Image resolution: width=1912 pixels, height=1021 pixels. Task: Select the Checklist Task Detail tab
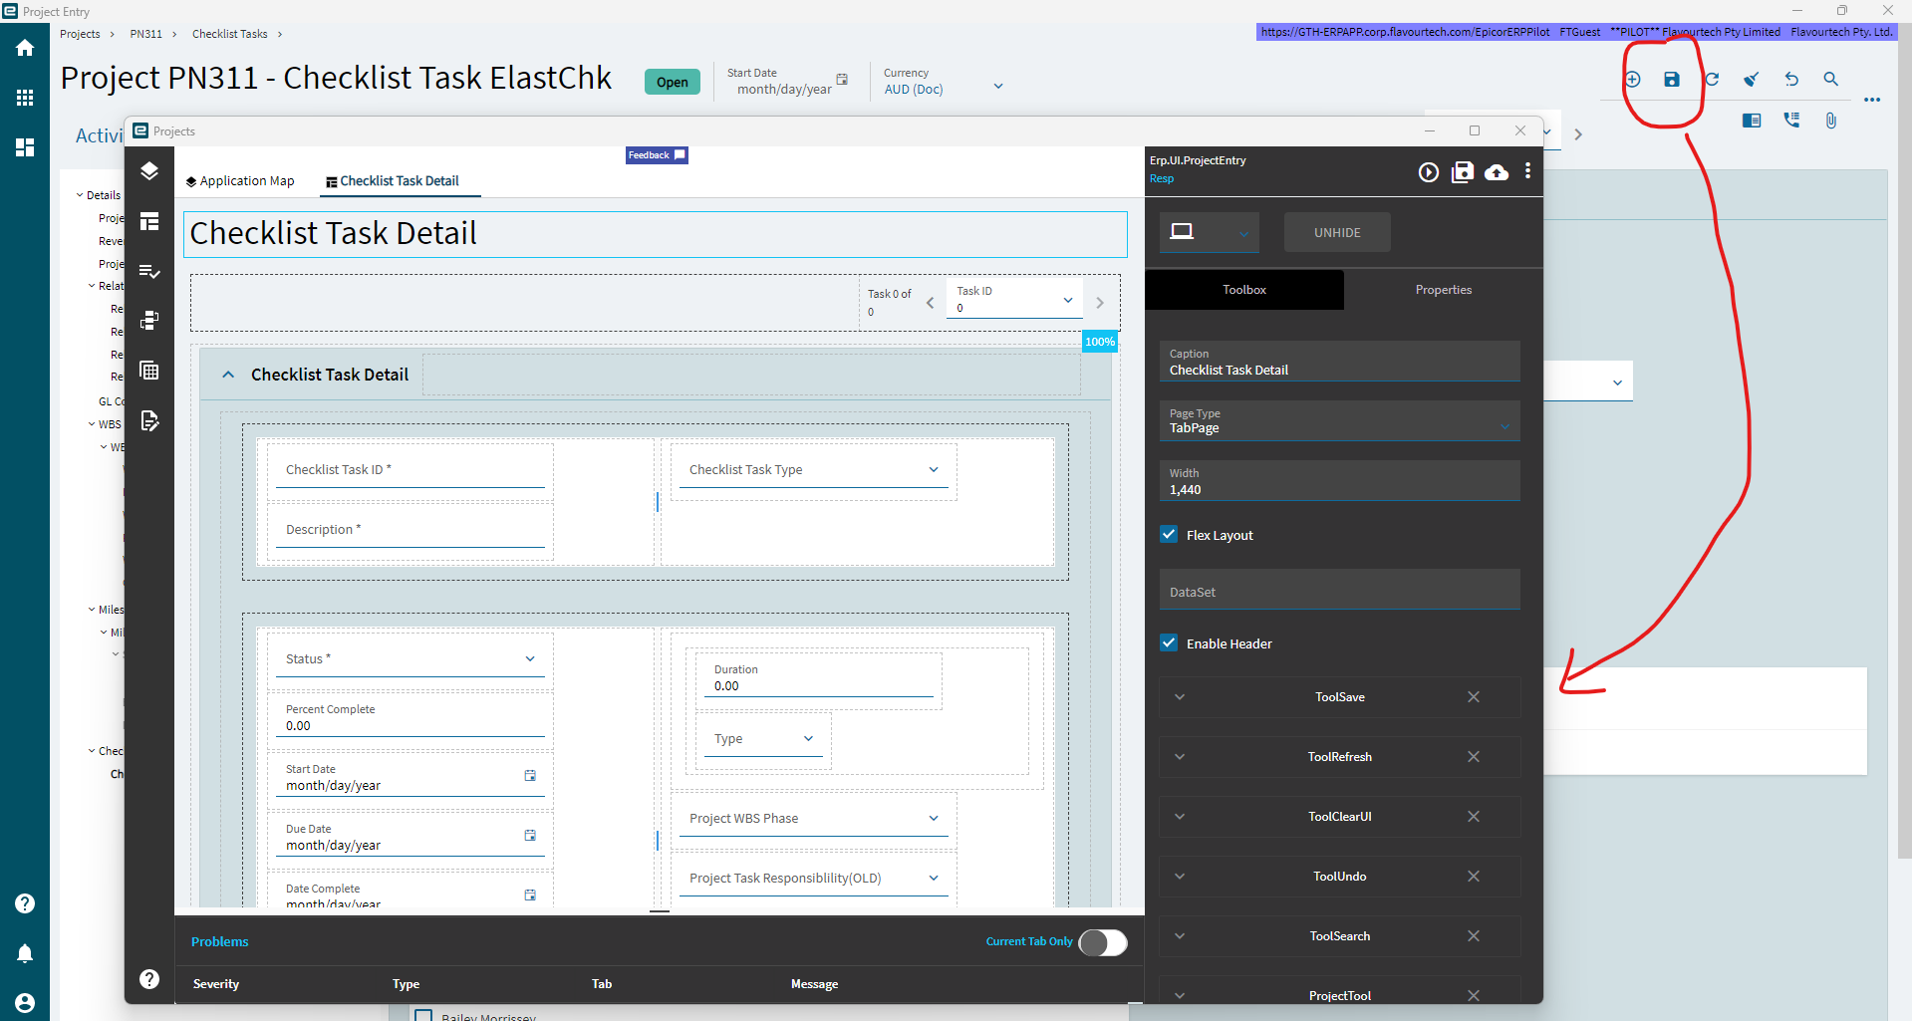pos(393,181)
